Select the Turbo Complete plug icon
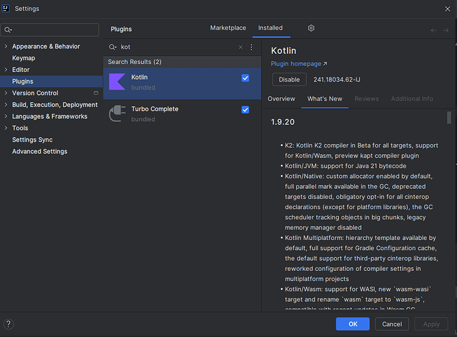This screenshot has height=337, width=457. (x=117, y=114)
